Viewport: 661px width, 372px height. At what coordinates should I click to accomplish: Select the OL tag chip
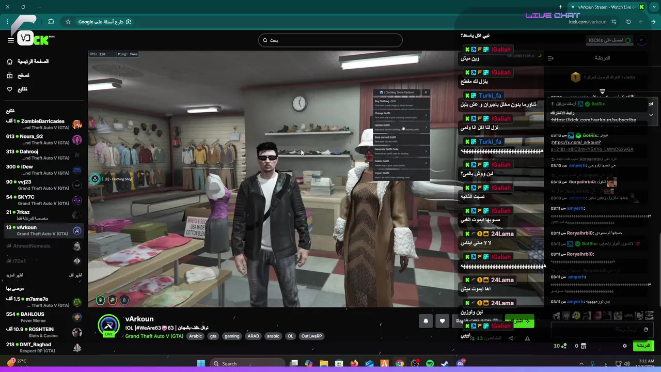290,336
